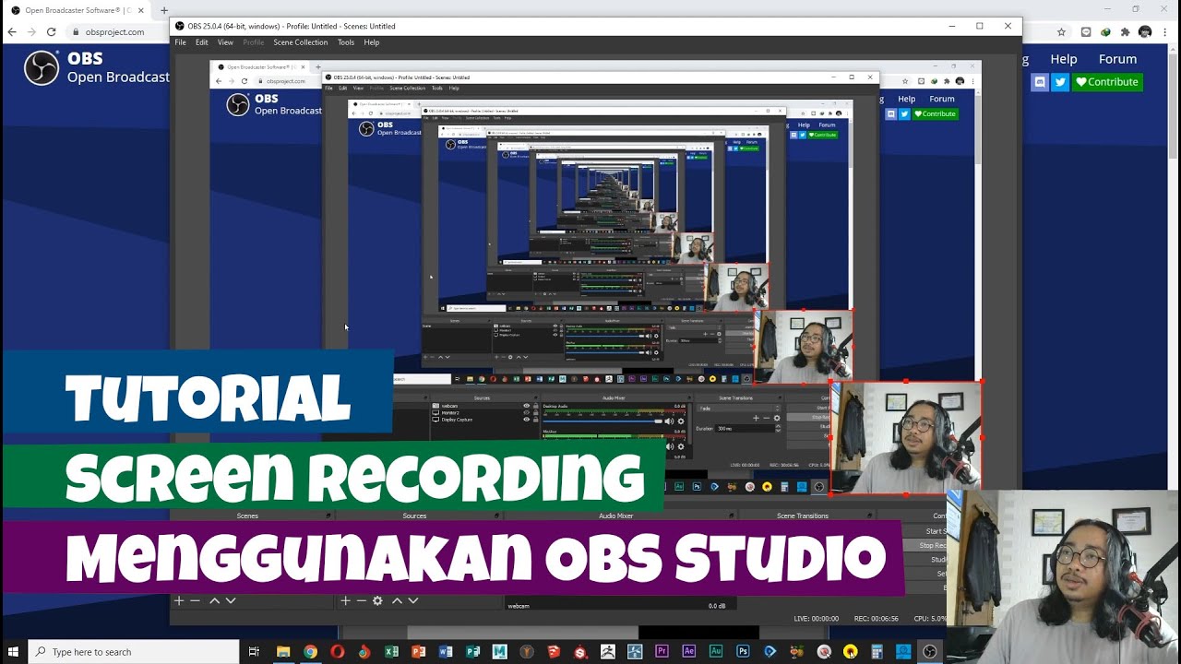Open the Chrome extensions puzzle icon
Viewport: 1181px width, 664px height.
click(1125, 31)
